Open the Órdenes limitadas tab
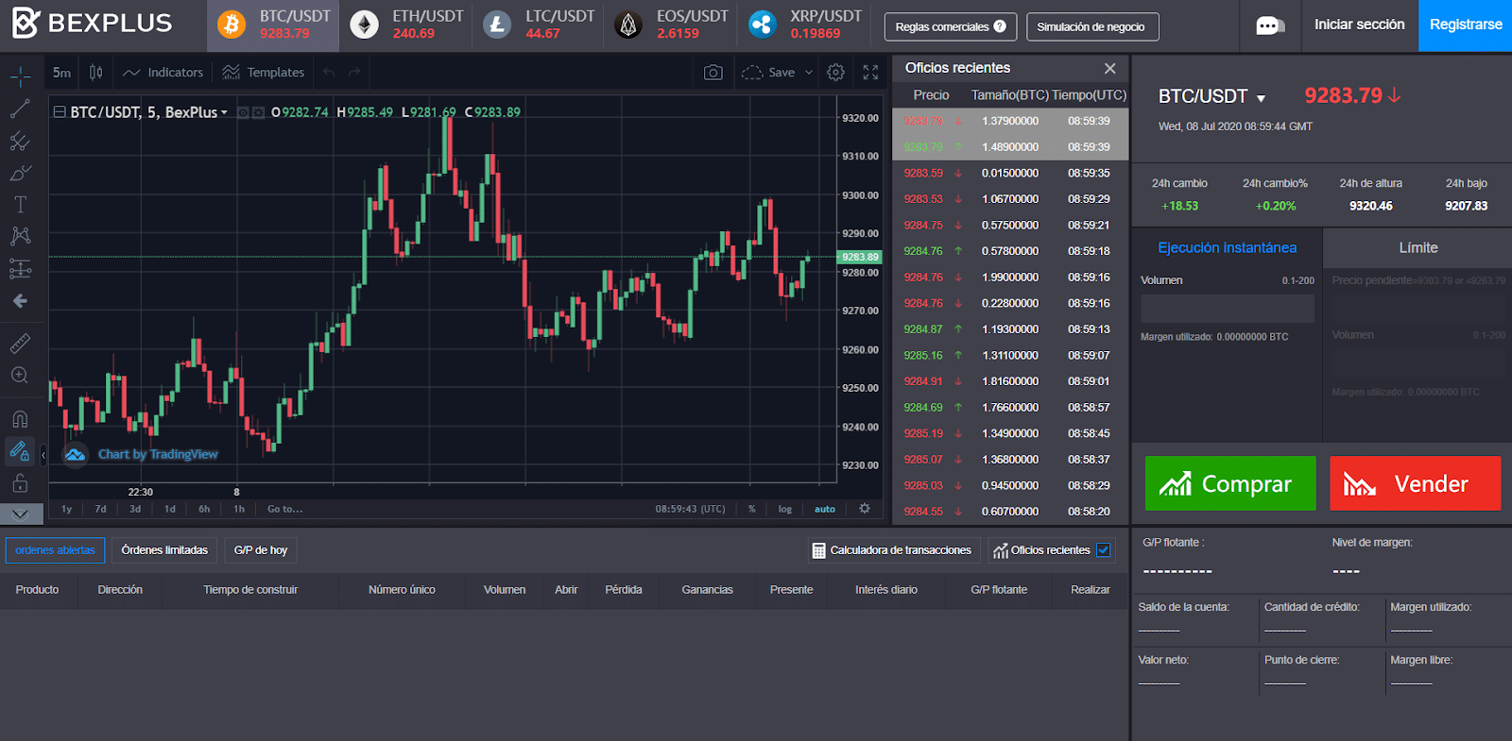1512x741 pixels. click(x=164, y=550)
